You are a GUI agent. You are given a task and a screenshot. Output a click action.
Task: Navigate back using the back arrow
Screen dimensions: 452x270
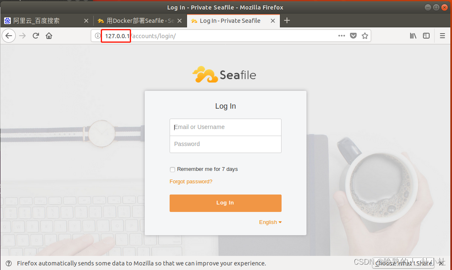pos(9,36)
